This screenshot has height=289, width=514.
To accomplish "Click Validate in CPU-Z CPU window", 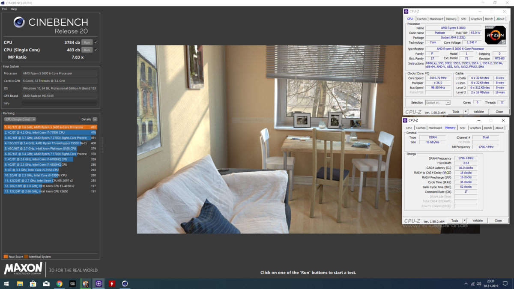I will tap(478, 112).
